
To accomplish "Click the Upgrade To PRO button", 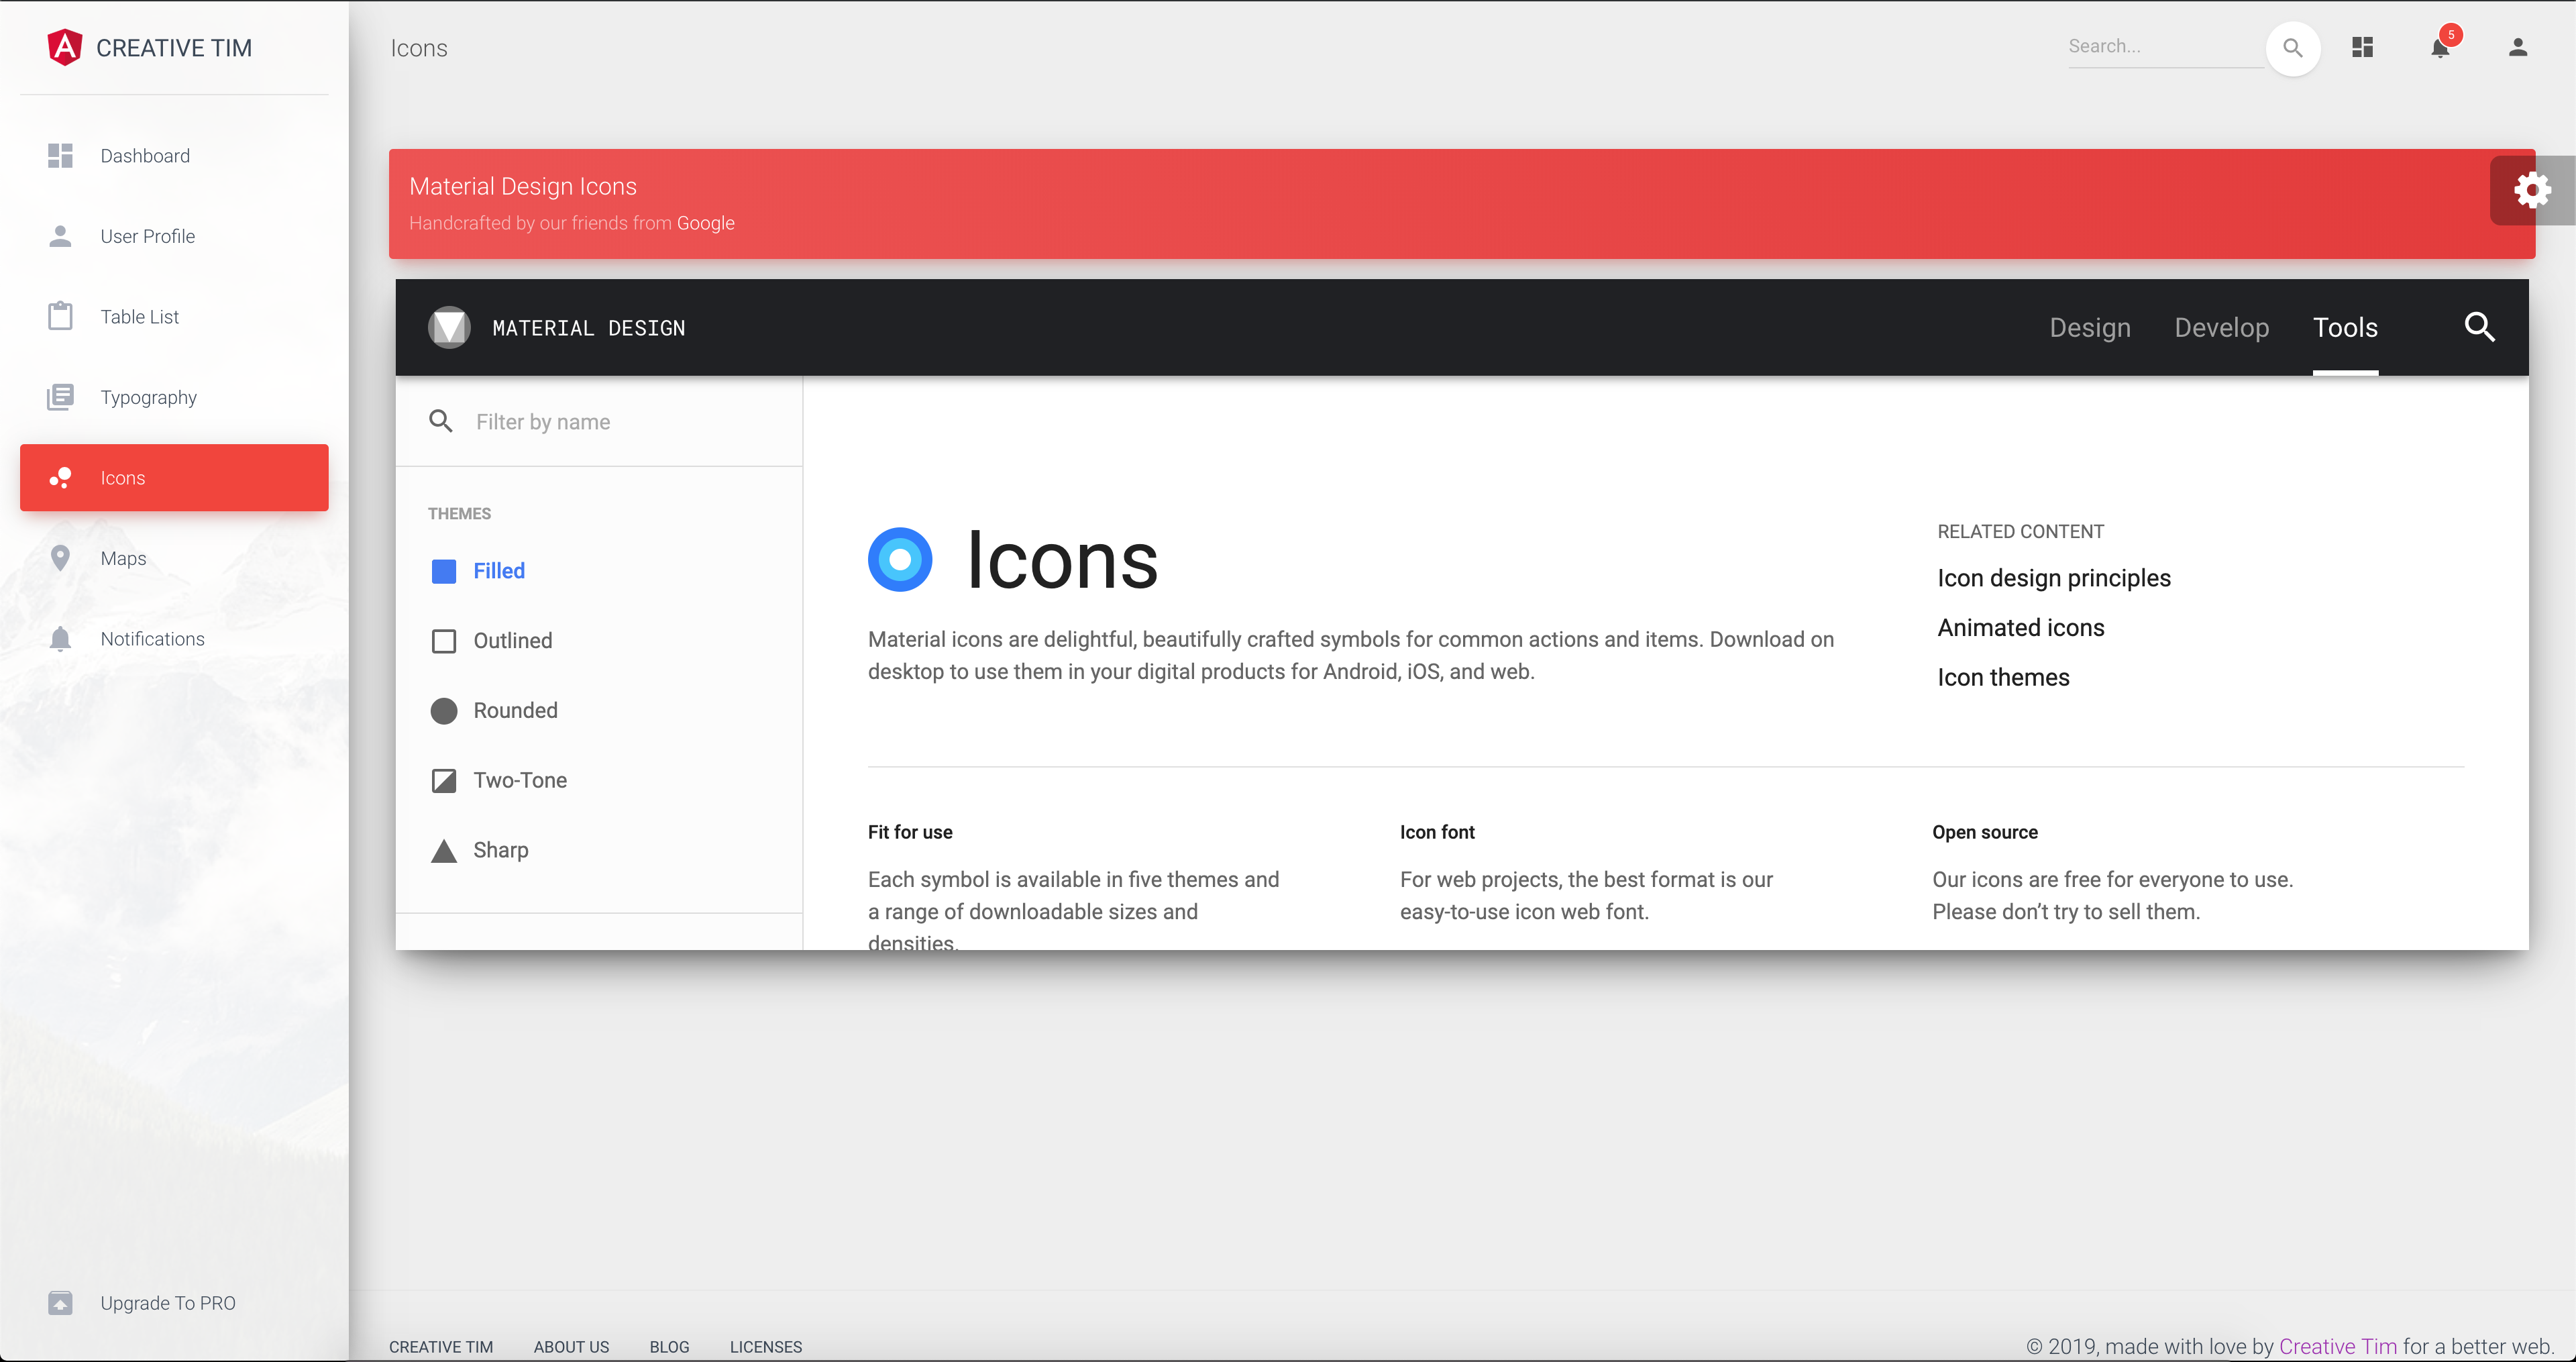I will (167, 1302).
